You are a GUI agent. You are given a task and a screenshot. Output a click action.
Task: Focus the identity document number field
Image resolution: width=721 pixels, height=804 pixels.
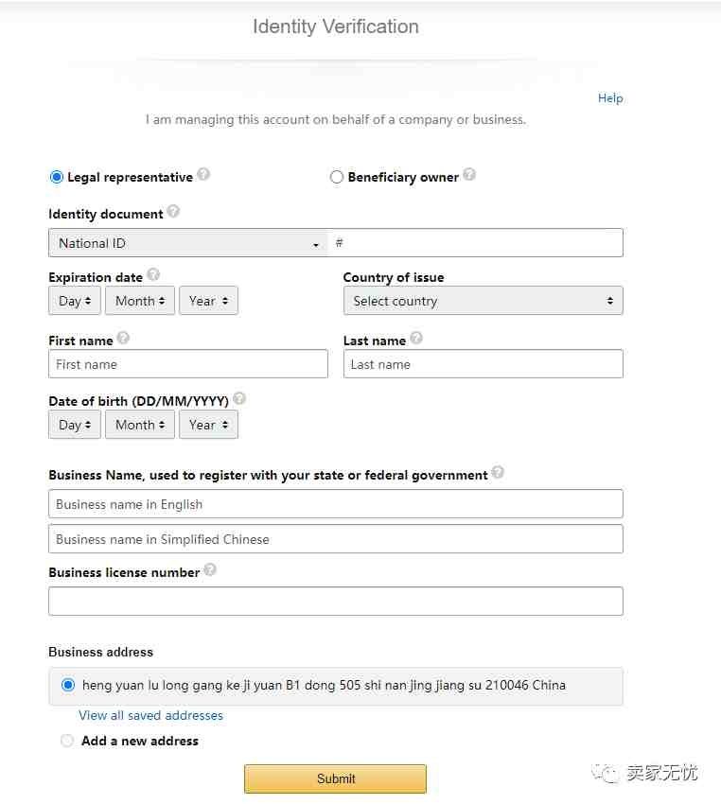coord(475,243)
